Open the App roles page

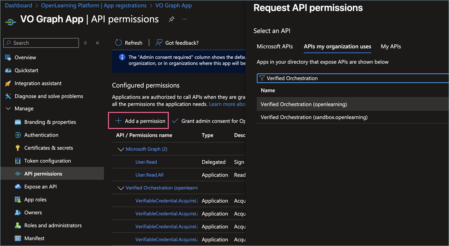tap(35, 200)
